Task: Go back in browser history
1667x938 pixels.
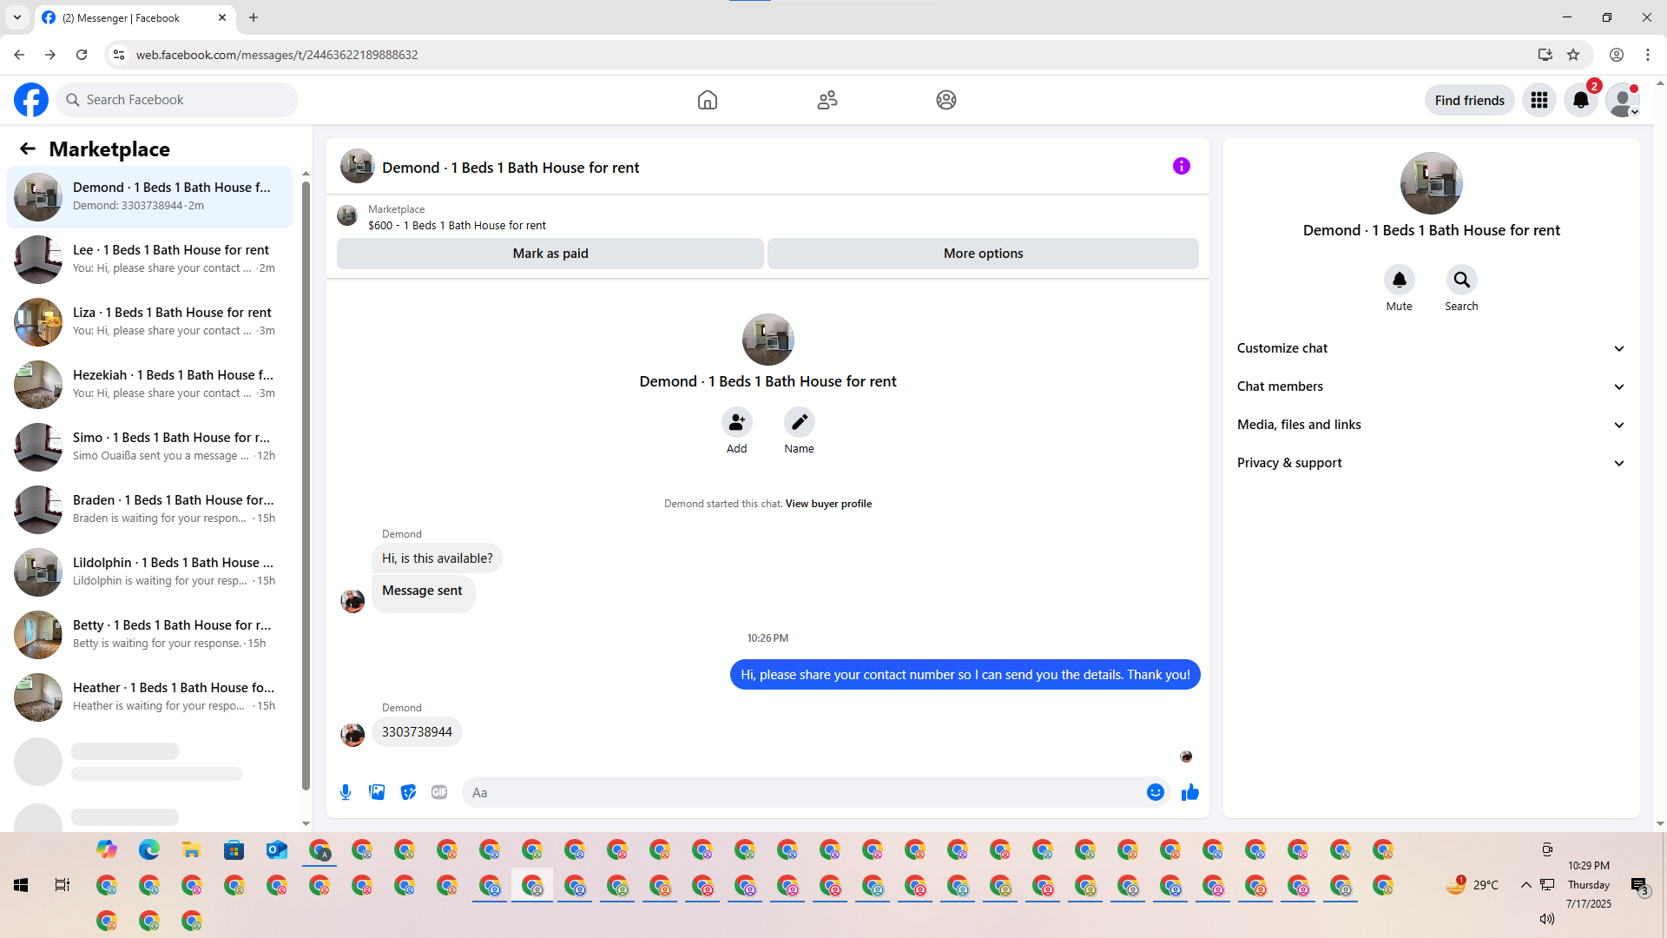Action: coord(19,55)
